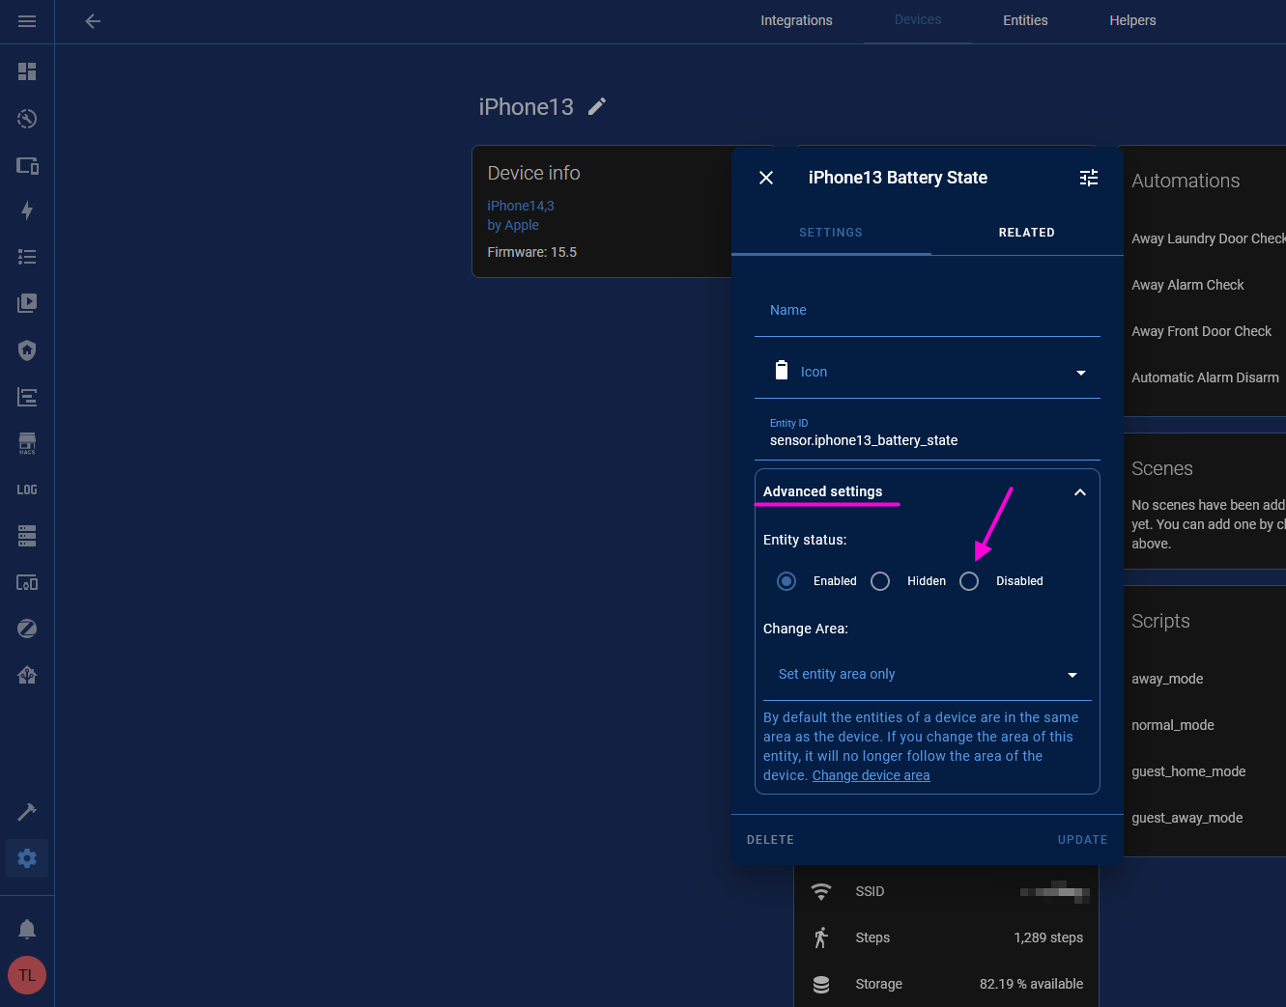The image size is (1286, 1007).
Task: Click the Name input field
Action: [927, 311]
